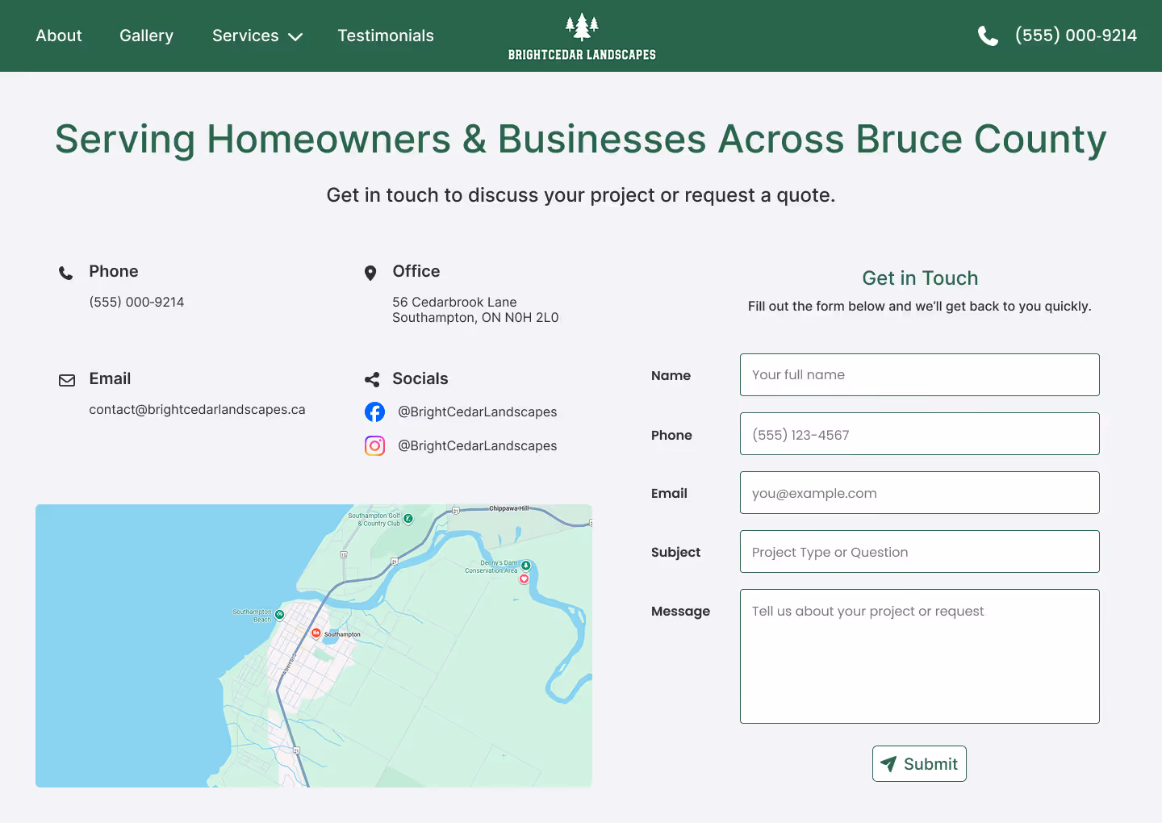Image resolution: width=1162 pixels, height=823 pixels.
Task: Click the envelope icon beside Email
Action: click(67, 380)
